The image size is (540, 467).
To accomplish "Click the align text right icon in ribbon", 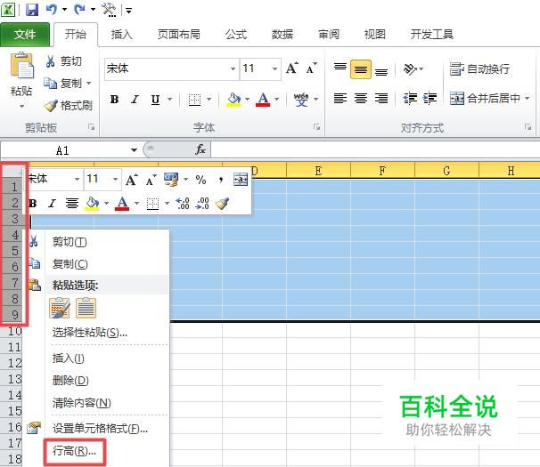I will pyautogui.click(x=380, y=99).
